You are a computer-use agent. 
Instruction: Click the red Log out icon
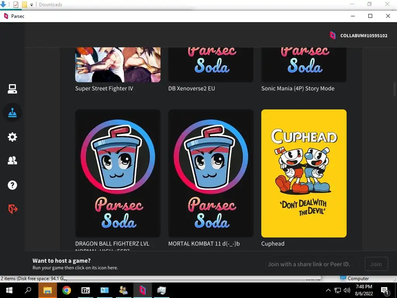click(x=13, y=209)
